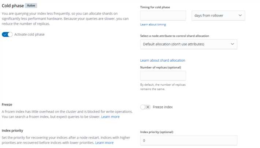Viewport: 260px width, 148px height.
Task: Click the Index priority input showing 0
Action: [x=189, y=140]
